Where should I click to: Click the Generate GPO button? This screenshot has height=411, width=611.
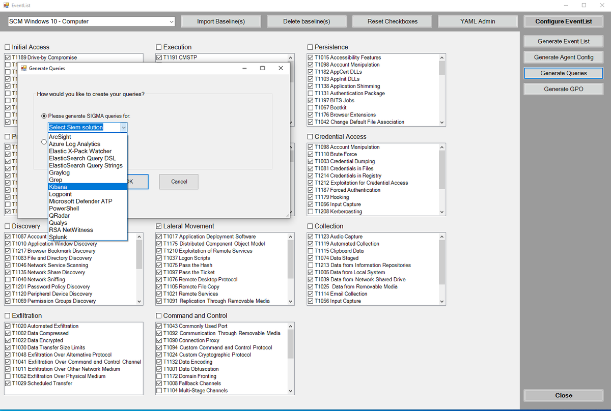tap(564, 89)
